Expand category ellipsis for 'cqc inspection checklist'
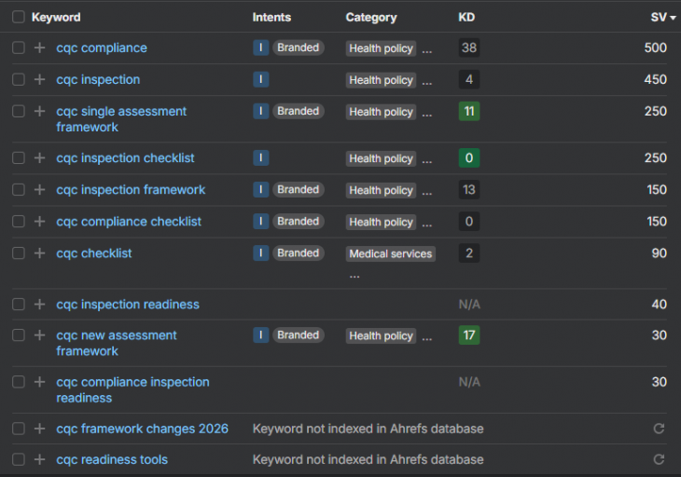 [x=427, y=161]
